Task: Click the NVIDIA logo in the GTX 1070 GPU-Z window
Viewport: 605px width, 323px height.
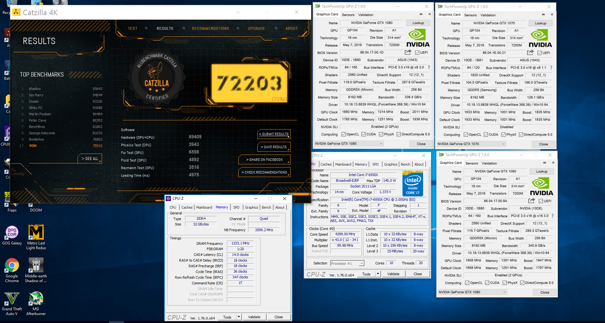Action: pos(540,38)
